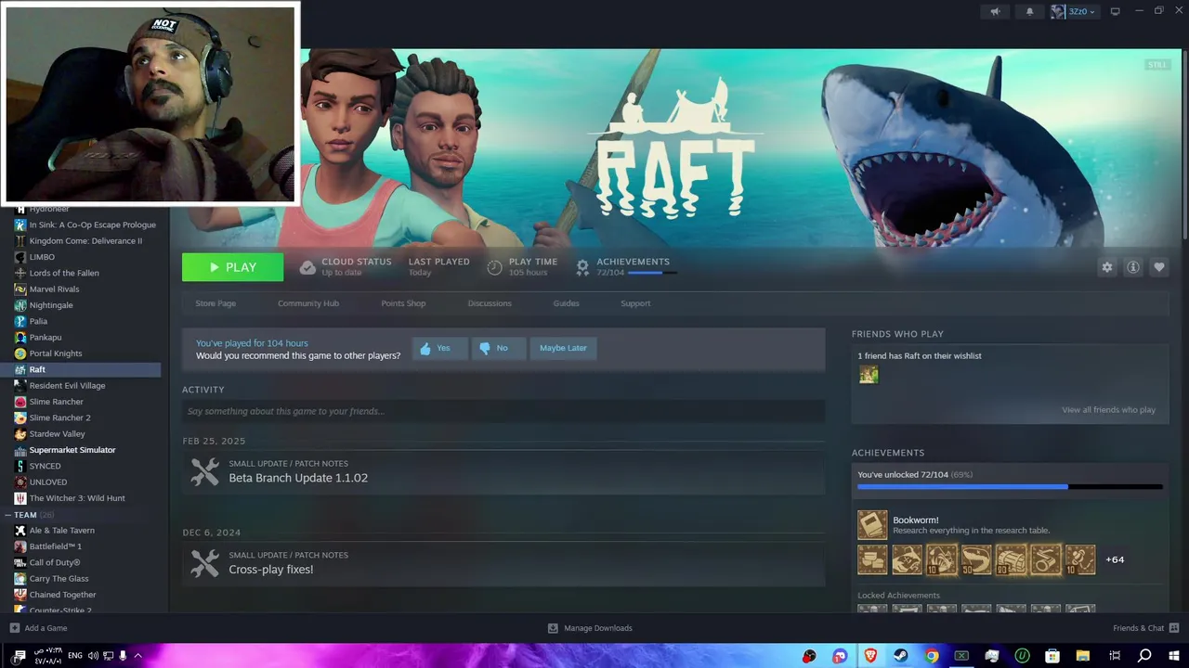This screenshot has width=1189, height=668.
Task: Click the treasure map achievement icon
Action: 907,559
